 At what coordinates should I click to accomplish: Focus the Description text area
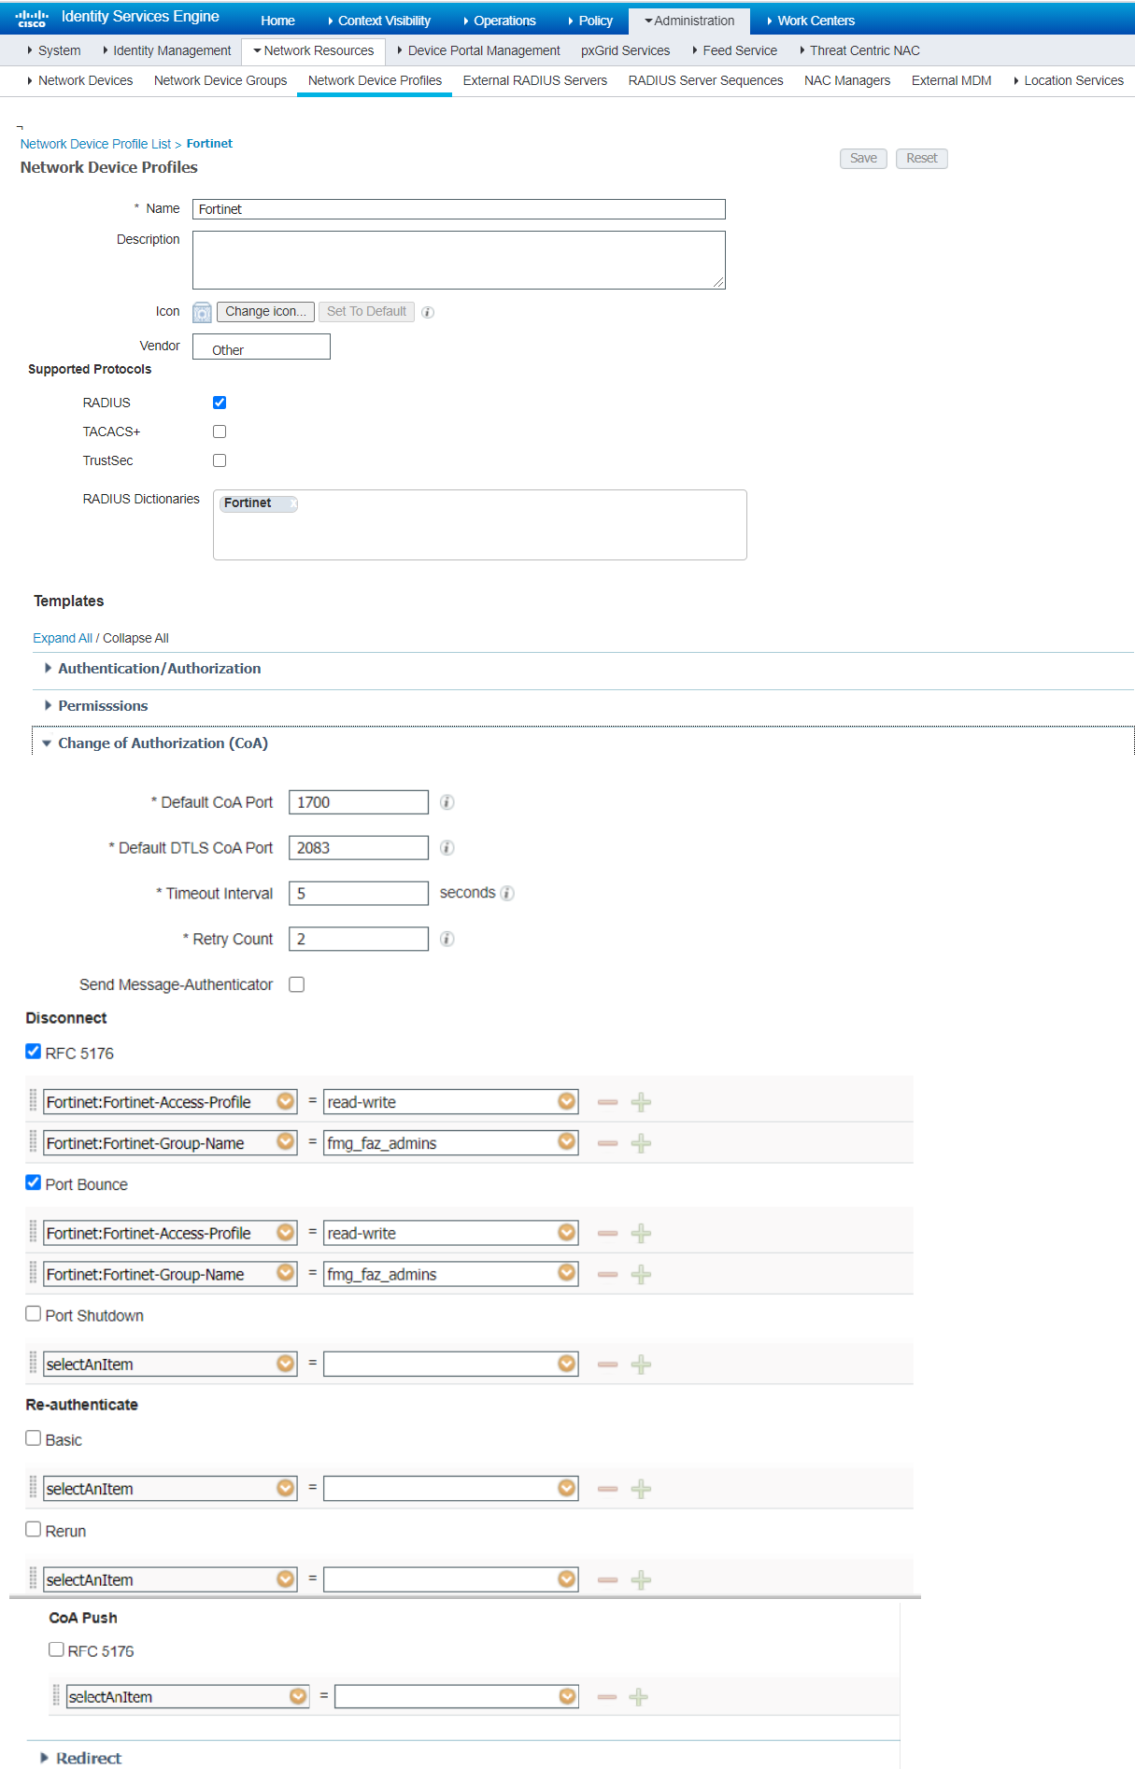point(459,260)
